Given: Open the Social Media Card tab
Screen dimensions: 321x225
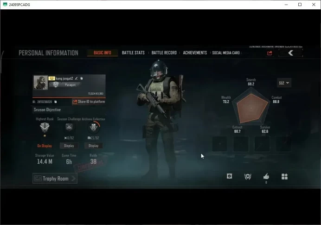Looking at the screenshot, I should point(226,53).
